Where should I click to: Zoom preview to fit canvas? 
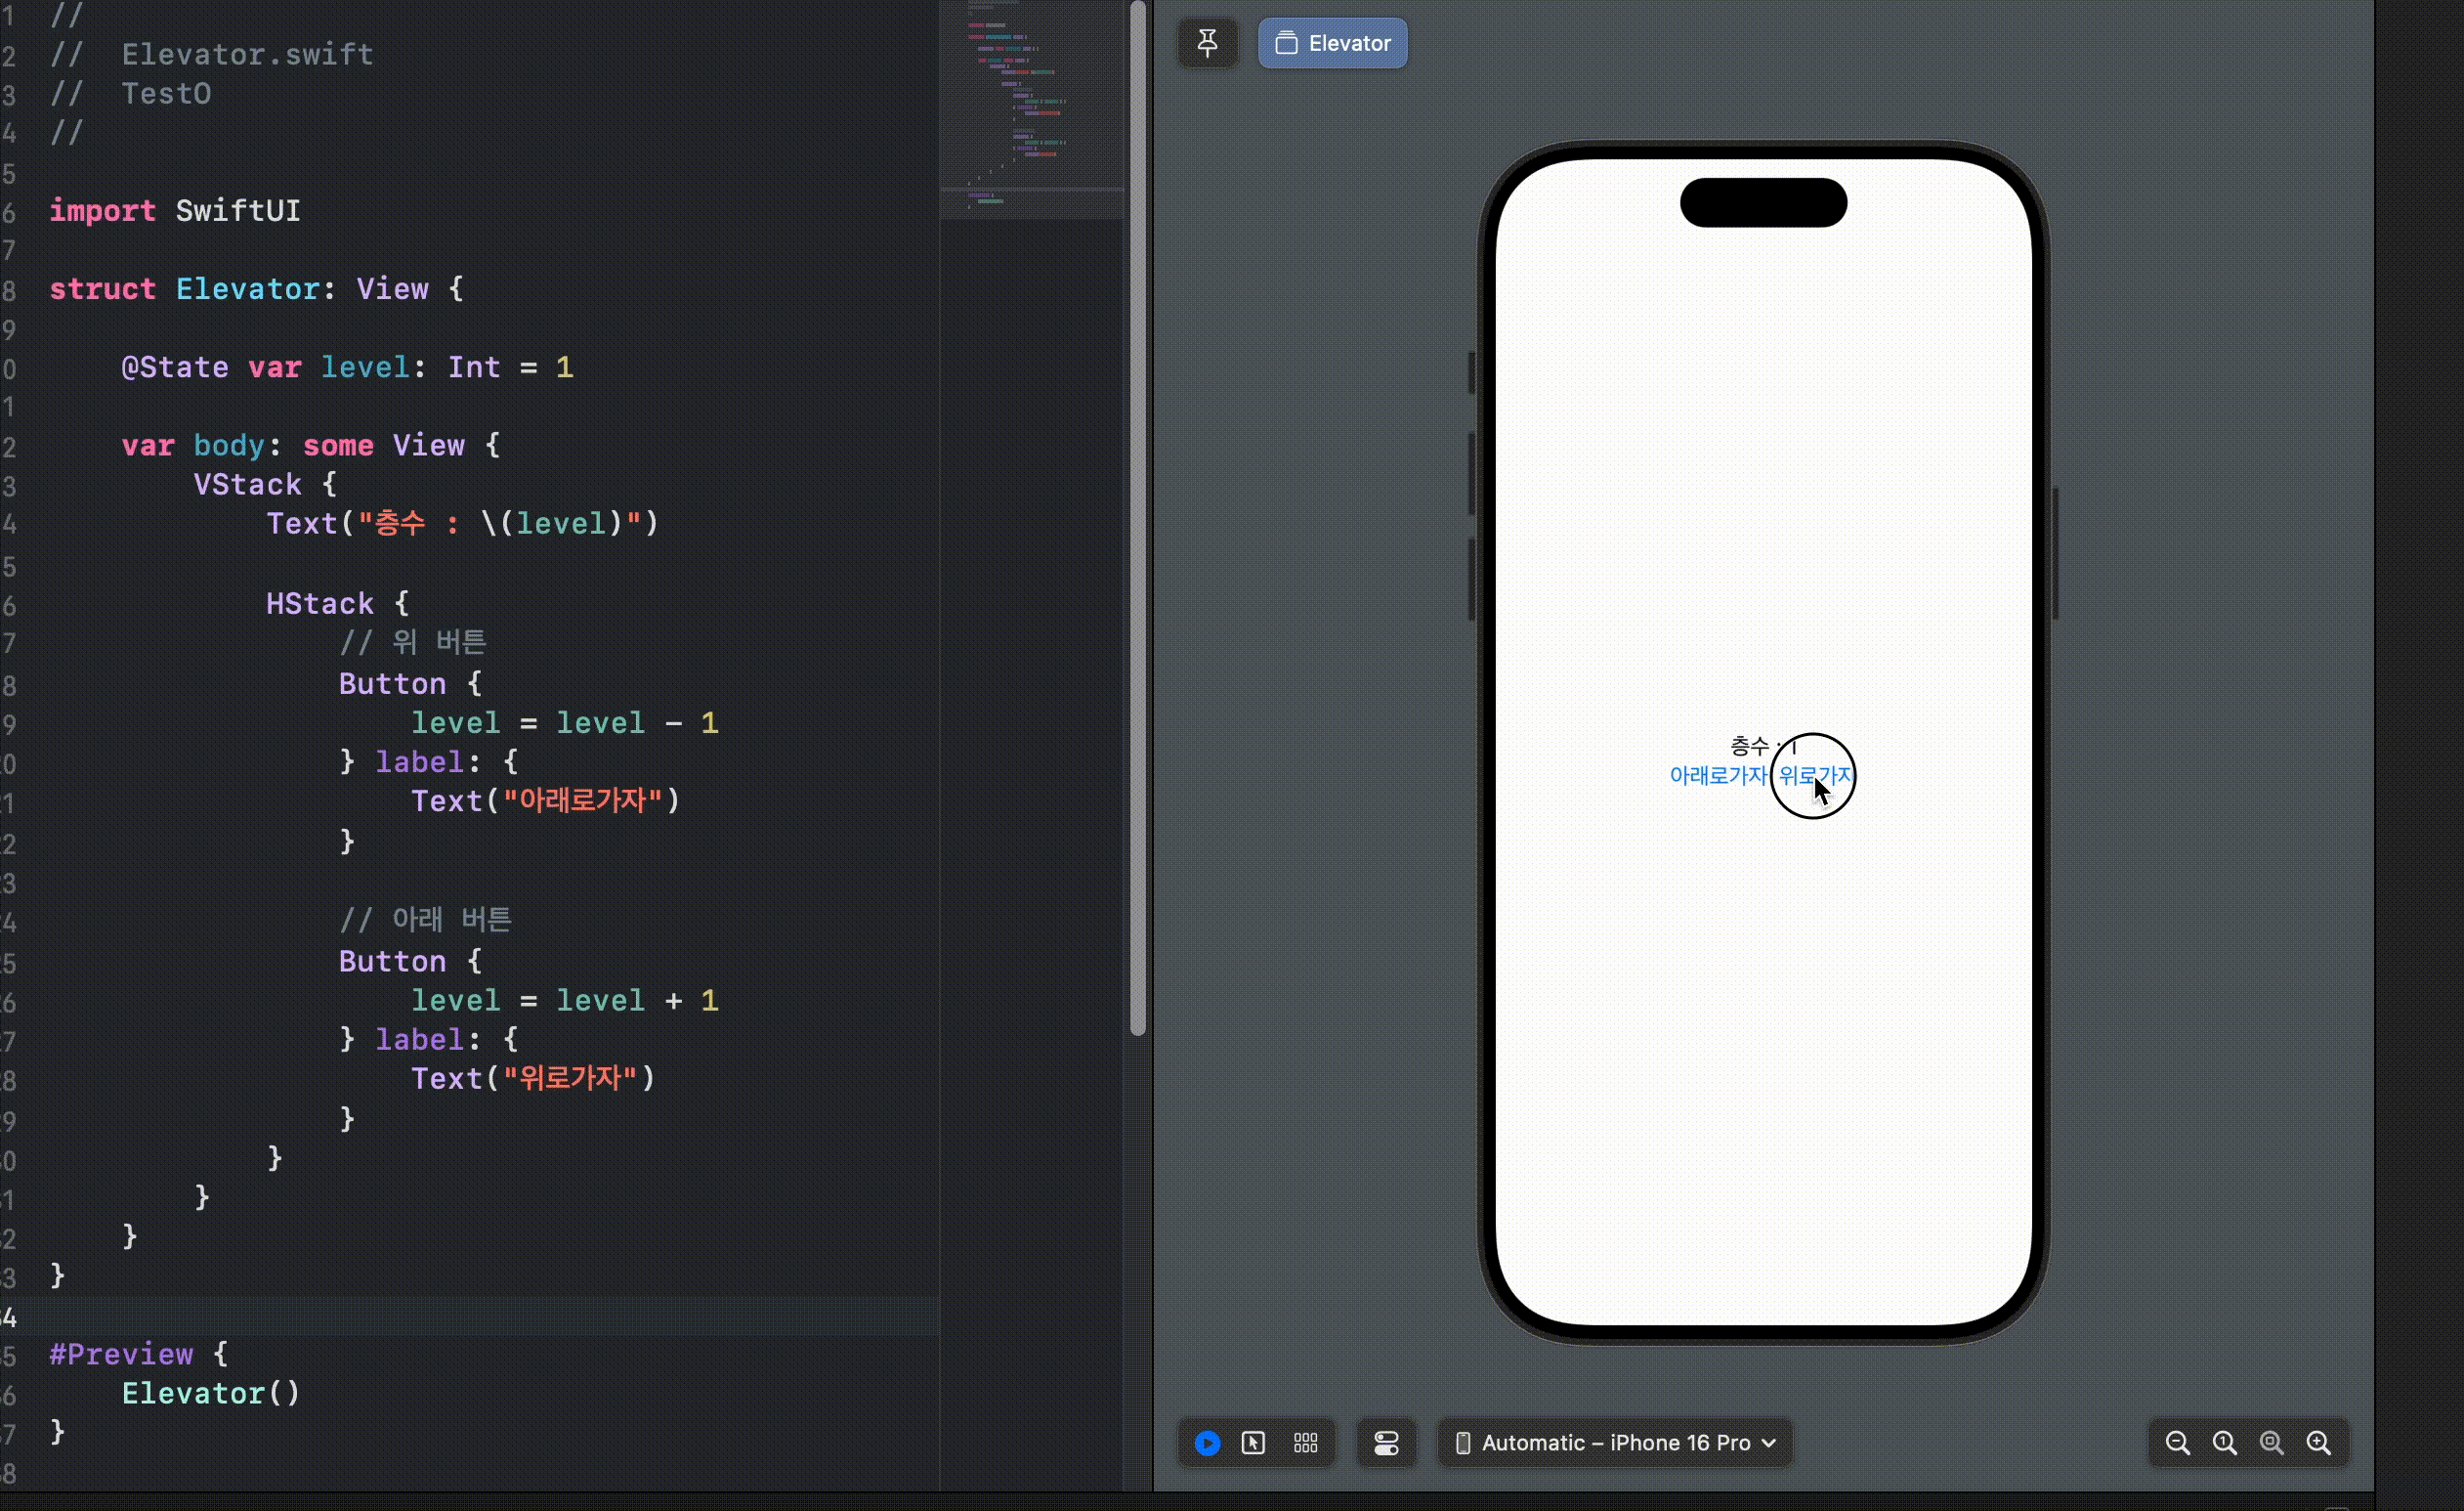[2271, 1443]
